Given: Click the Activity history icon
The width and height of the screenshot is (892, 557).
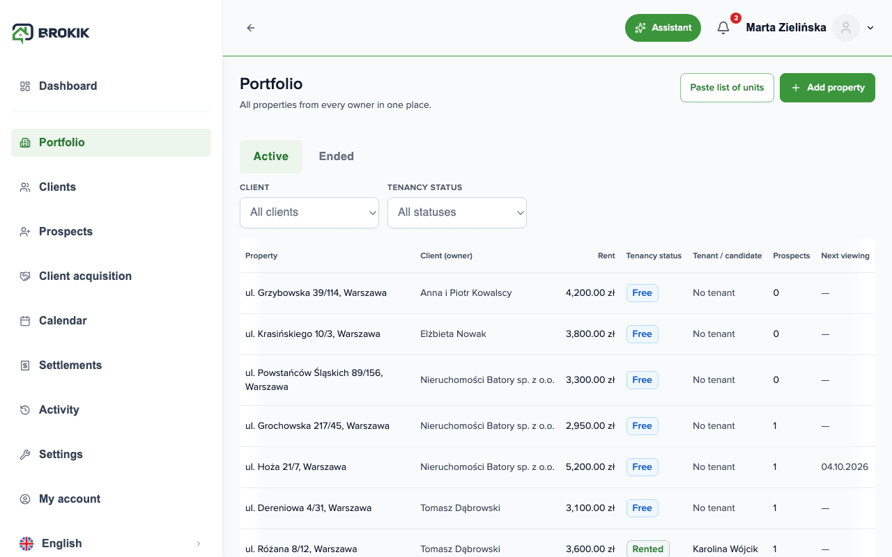Looking at the screenshot, I should coord(25,410).
